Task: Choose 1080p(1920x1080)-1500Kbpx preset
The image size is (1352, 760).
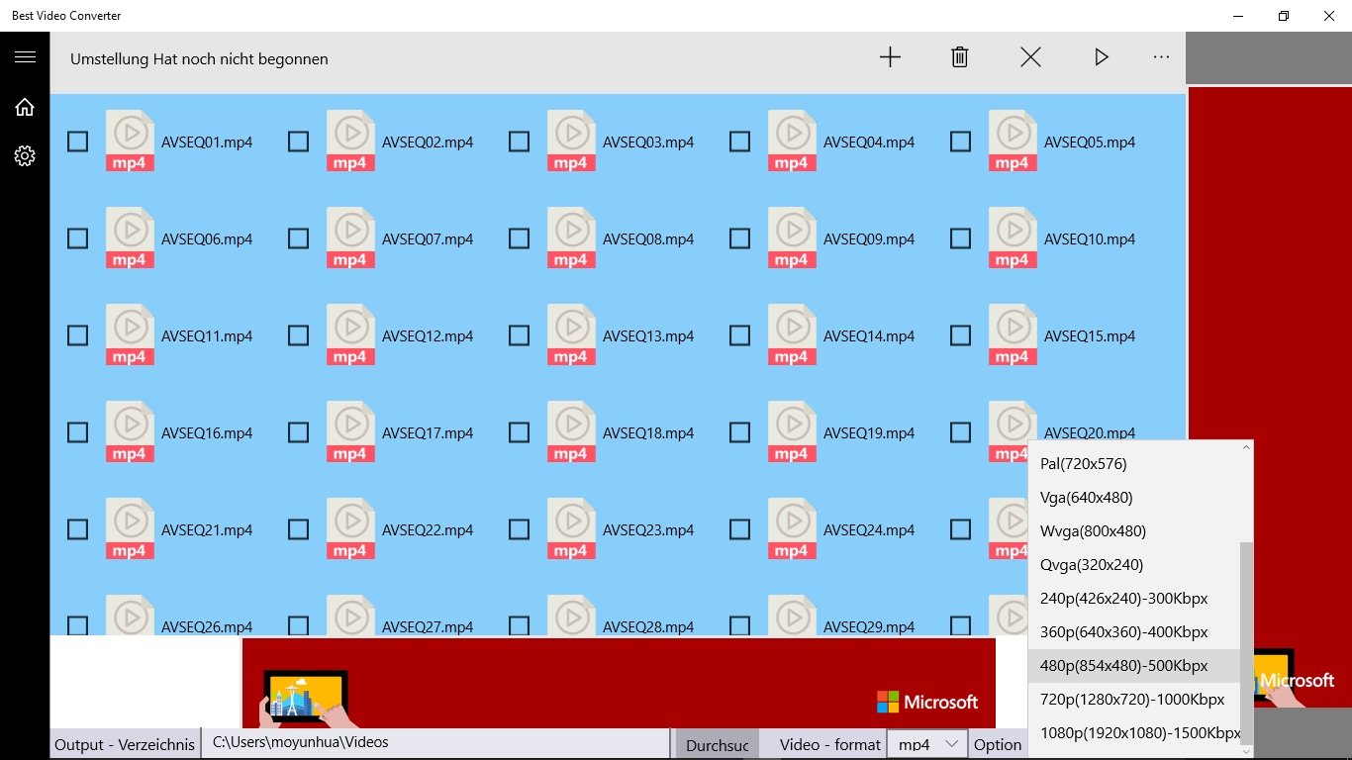Action: click(x=1133, y=732)
